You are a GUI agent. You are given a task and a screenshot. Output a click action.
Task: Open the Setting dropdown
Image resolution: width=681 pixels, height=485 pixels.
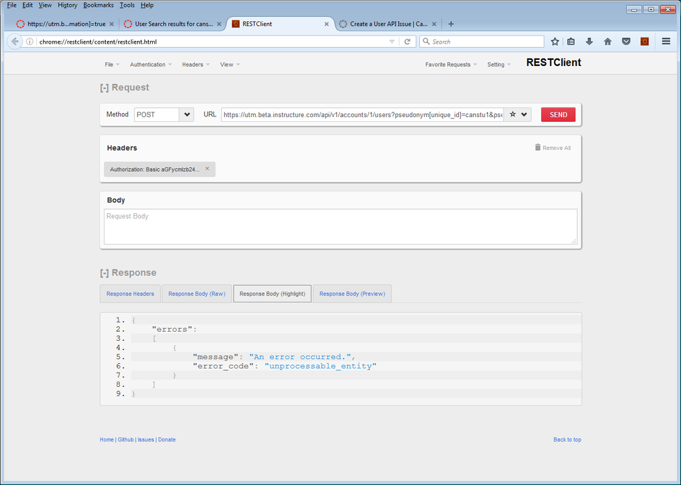[x=498, y=65]
